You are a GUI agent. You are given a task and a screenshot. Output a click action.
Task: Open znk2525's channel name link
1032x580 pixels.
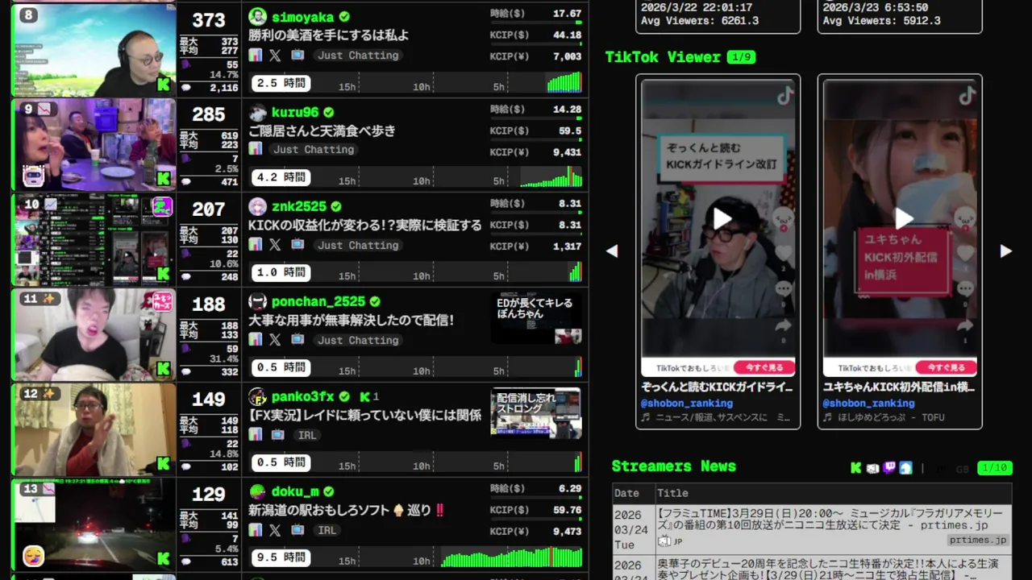click(299, 207)
